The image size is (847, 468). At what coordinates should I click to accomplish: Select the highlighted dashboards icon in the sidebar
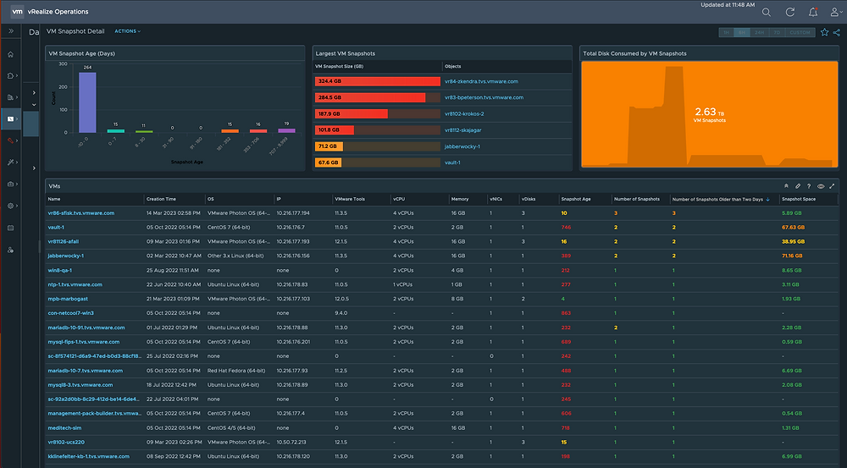pyautogui.click(x=10, y=118)
